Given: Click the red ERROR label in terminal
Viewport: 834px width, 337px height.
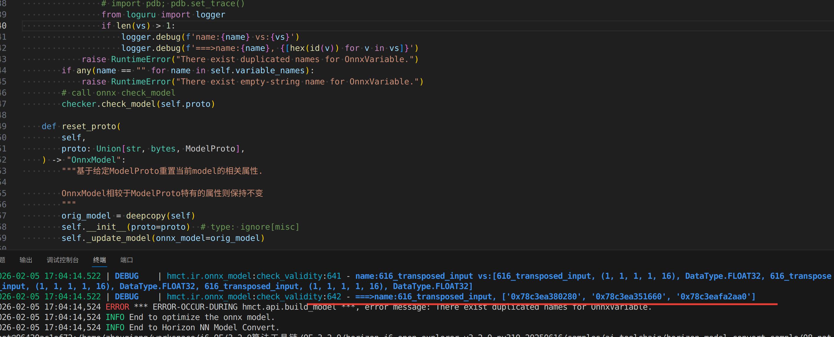Looking at the screenshot, I should 117,307.
